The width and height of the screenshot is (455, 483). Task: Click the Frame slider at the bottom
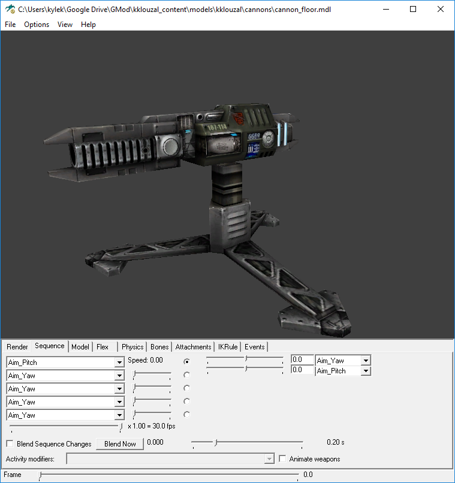tap(169, 475)
